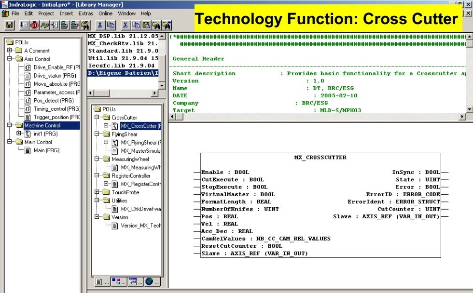Click the red Stop sign toolbar icon
473x293 pixels.
coord(34,25)
